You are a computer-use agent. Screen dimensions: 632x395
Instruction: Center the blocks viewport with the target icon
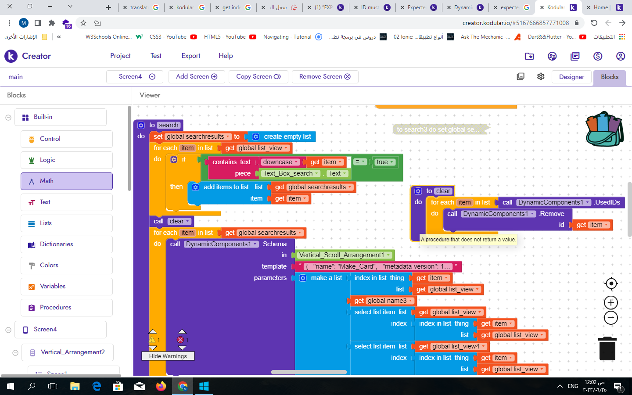pos(611,284)
